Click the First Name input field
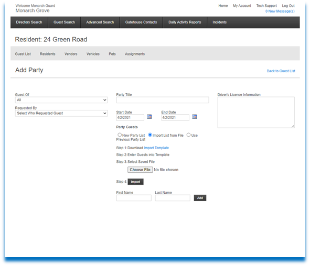 [x=134, y=198]
